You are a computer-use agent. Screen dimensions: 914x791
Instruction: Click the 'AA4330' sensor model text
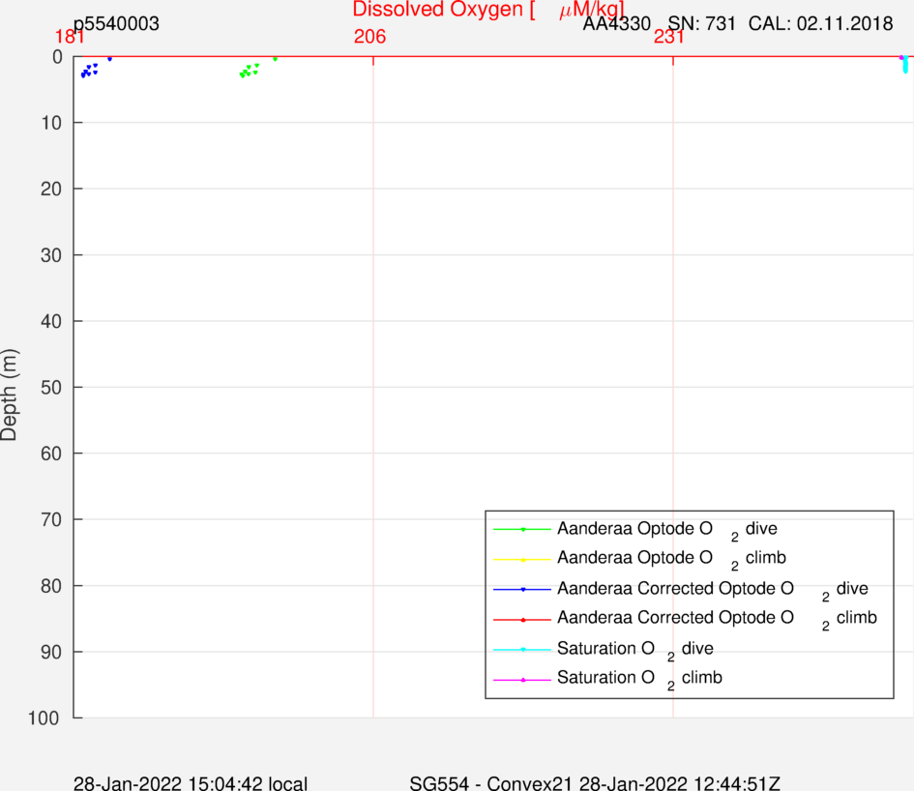point(617,24)
